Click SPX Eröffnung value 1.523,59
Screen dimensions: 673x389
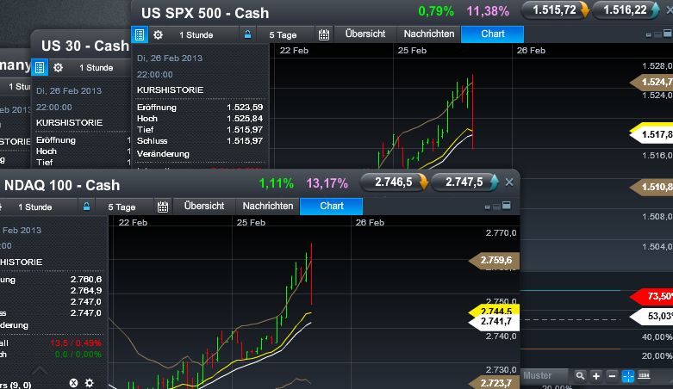pyautogui.click(x=245, y=108)
